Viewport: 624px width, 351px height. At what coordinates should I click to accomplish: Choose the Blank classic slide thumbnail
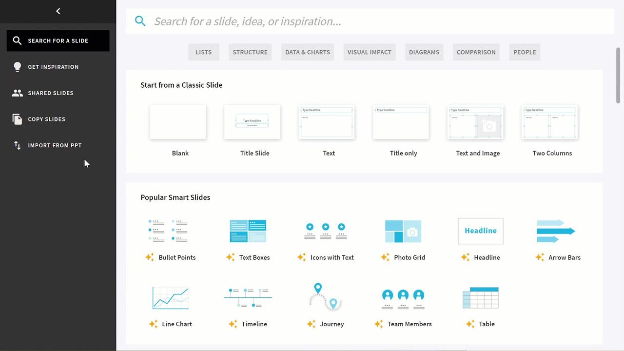pyautogui.click(x=178, y=122)
